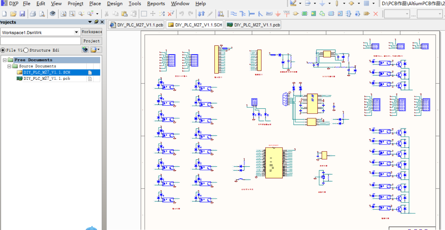The image size is (445, 230).
Task: Select the dashed rectangle Select Inside Area tool
Action: tap(144, 14)
